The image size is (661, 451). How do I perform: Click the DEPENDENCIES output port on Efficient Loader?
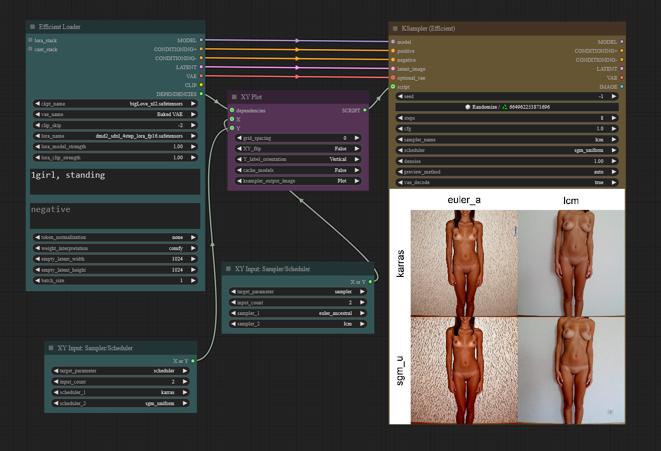201,94
